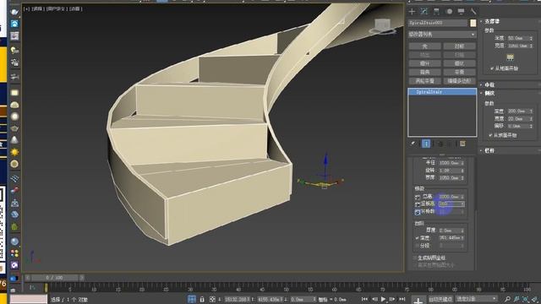Click the 半径 spinner arrows
541x304 pixels.
tap(462, 163)
